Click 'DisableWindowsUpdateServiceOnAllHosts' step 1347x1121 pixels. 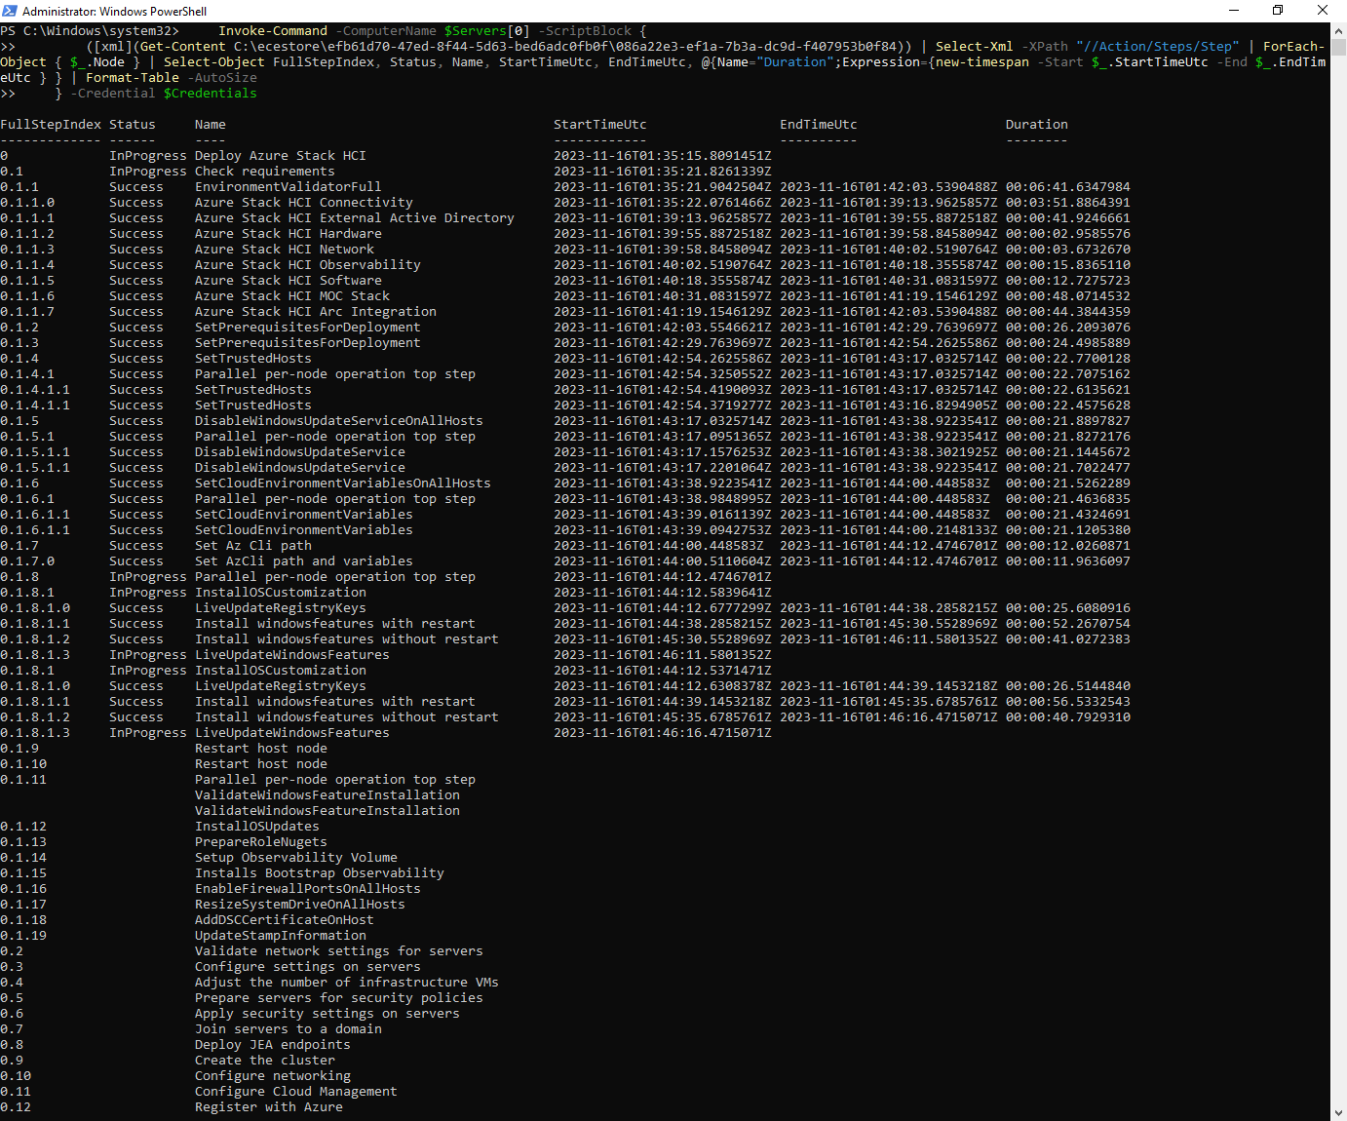[x=339, y=421]
